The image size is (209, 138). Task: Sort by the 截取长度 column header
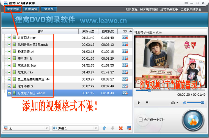coord(108,31)
